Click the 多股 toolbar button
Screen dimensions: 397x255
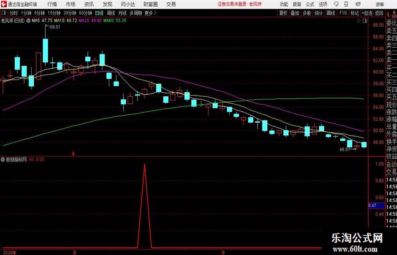(307, 13)
